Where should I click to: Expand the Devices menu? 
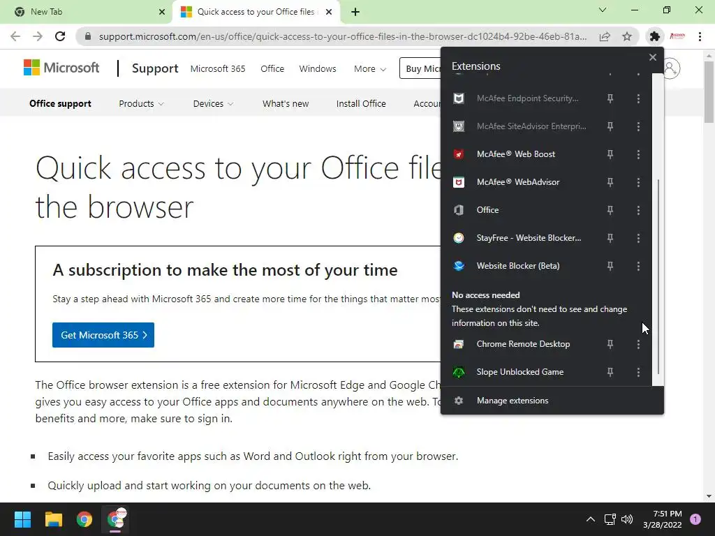[213, 103]
